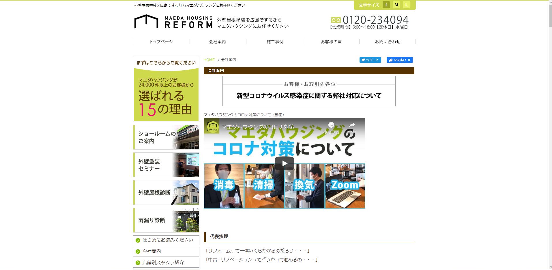Image resolution: width=552 pixels, height=270 pixels.
Task: Set font size to S
Action: tap(386, 5)
